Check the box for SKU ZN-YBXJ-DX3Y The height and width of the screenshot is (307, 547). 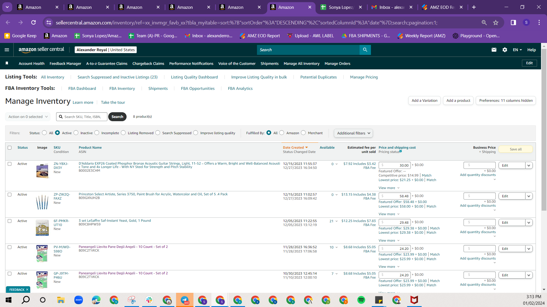tap(10, 164)
